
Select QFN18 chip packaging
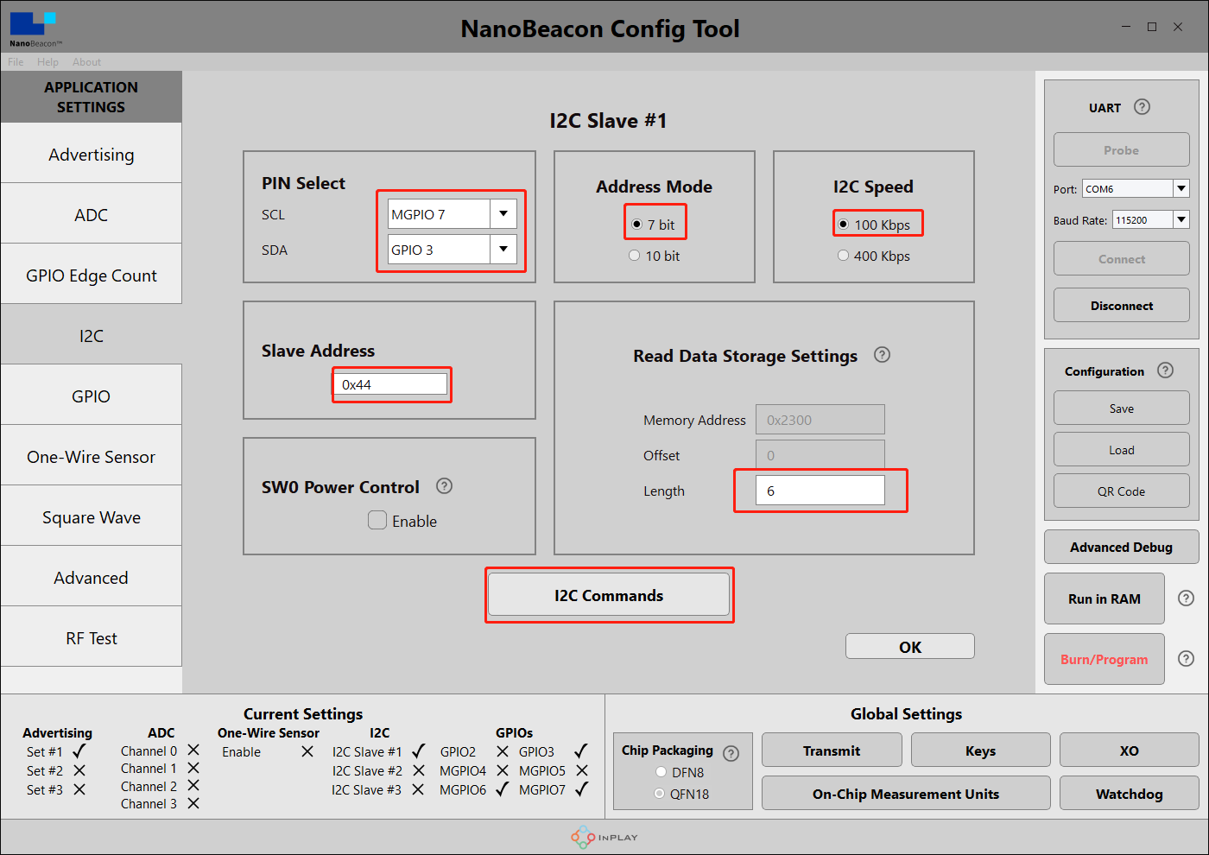pyautogui.click(x=660, y=794)
